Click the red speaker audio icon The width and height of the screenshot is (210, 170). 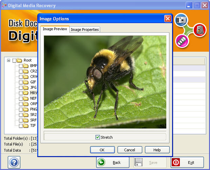click(x=200, y=30)
